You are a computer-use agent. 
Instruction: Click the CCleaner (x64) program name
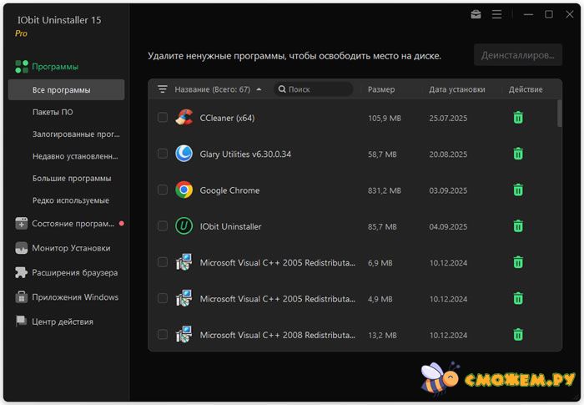(227, 118)
